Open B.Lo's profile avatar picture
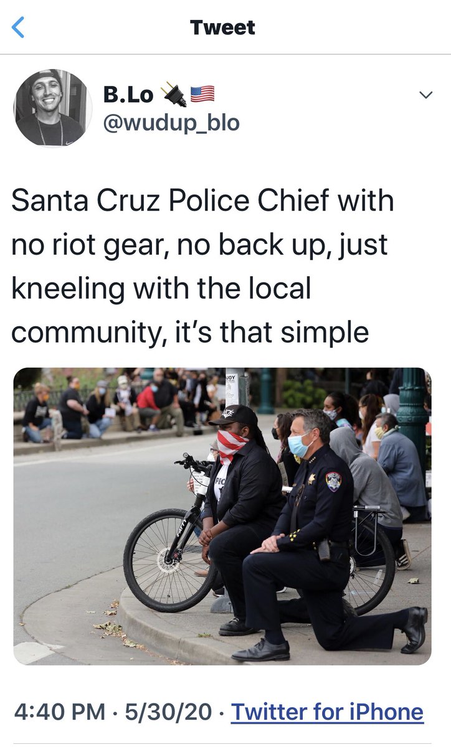The image size is (451, 747). pos(52,108)
